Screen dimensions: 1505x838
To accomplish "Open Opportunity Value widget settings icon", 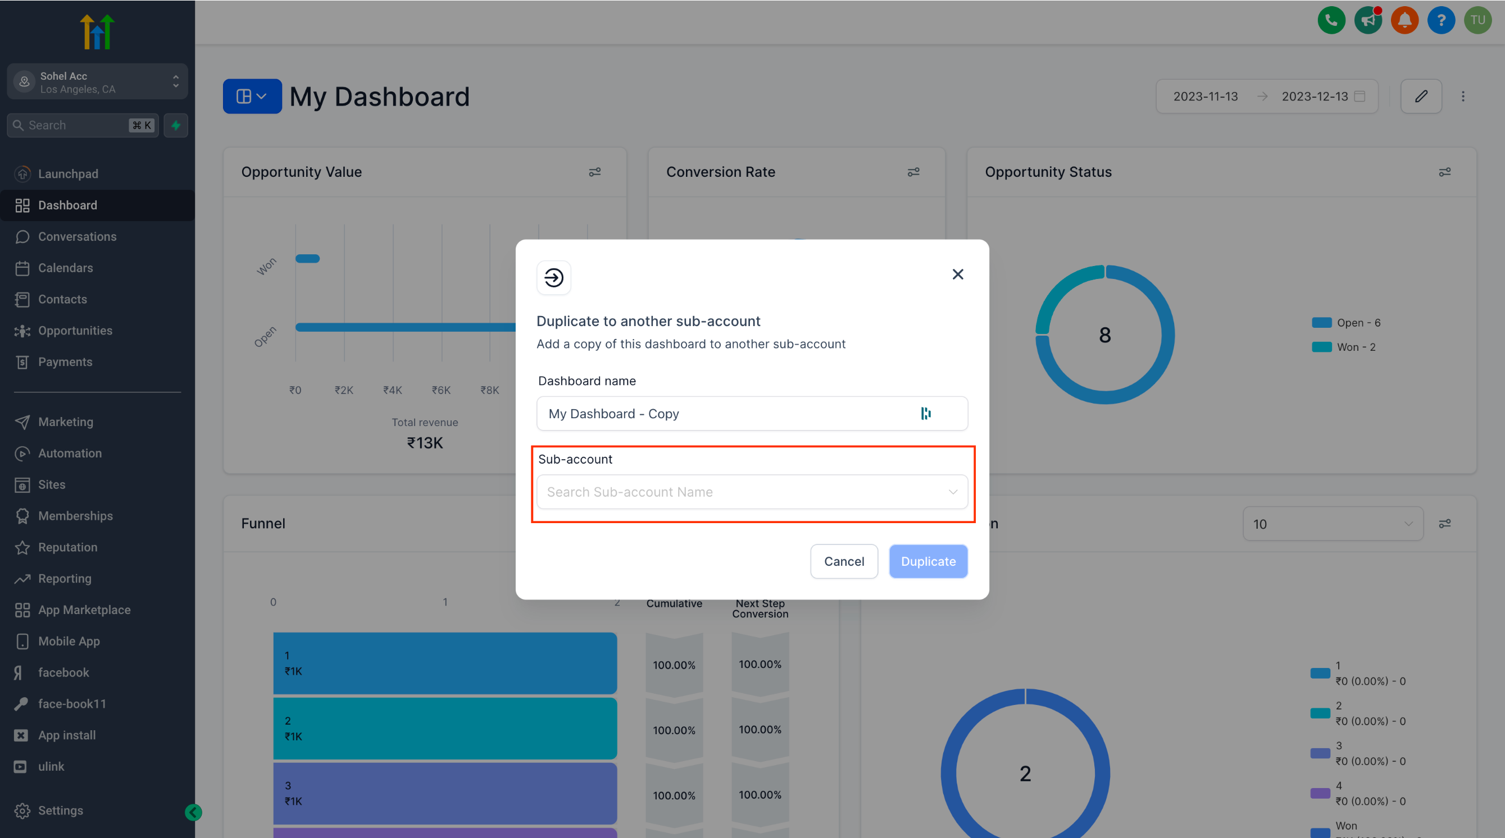I will (x=594, y=172).
